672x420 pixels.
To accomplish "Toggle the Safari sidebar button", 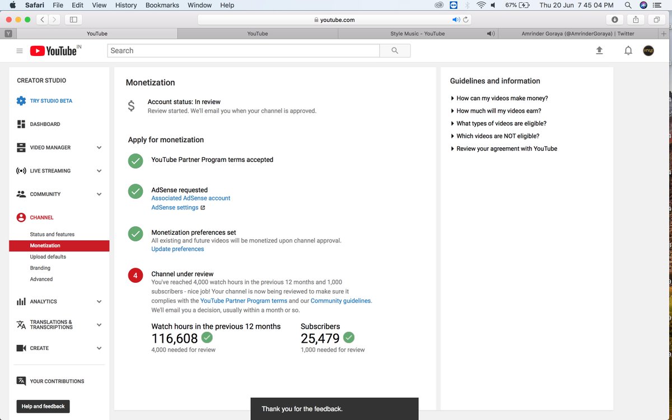I will pos(73,20).
